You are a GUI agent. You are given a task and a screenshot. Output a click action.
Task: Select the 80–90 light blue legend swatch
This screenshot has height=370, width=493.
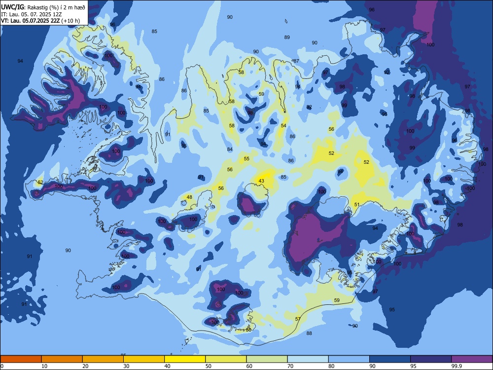349,359
